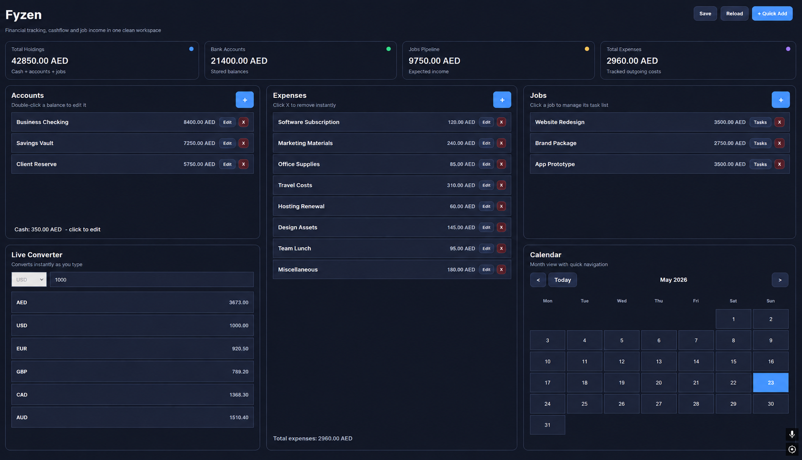Select May 15 in the calendar

[x=733, y=361]
